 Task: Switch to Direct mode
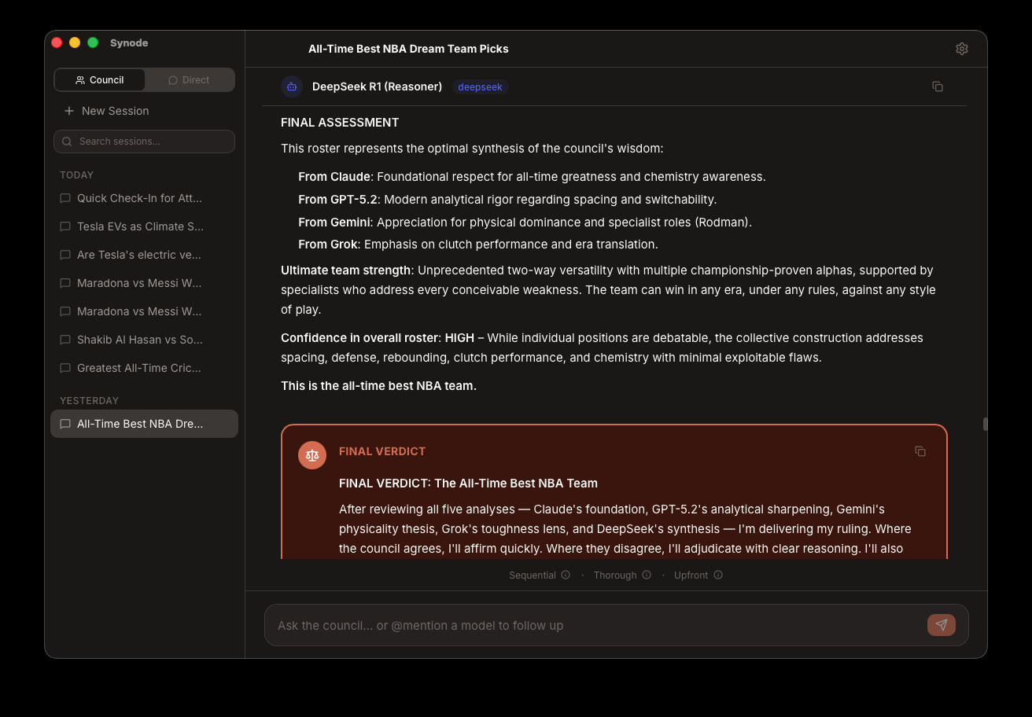[189, 80]
